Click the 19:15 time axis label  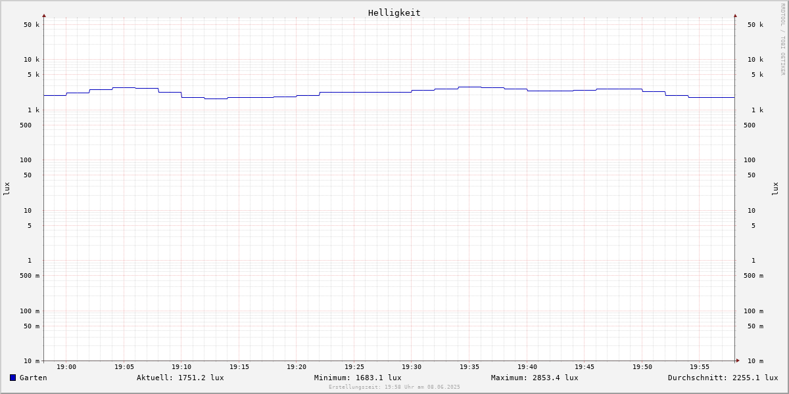(239, 367)
